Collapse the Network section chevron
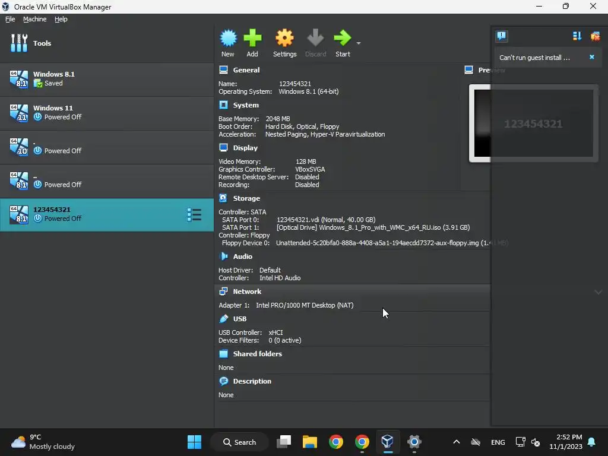Screen dimensions: 608x456 click(x=598, y=292)
